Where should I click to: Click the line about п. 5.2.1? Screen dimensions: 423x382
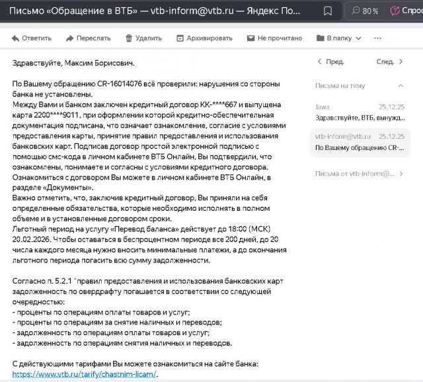point(148,281)
